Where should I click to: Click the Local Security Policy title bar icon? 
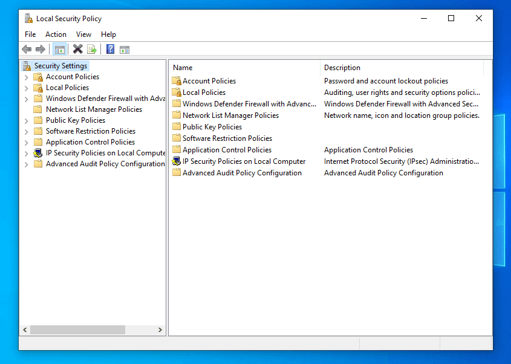(27, 18)
